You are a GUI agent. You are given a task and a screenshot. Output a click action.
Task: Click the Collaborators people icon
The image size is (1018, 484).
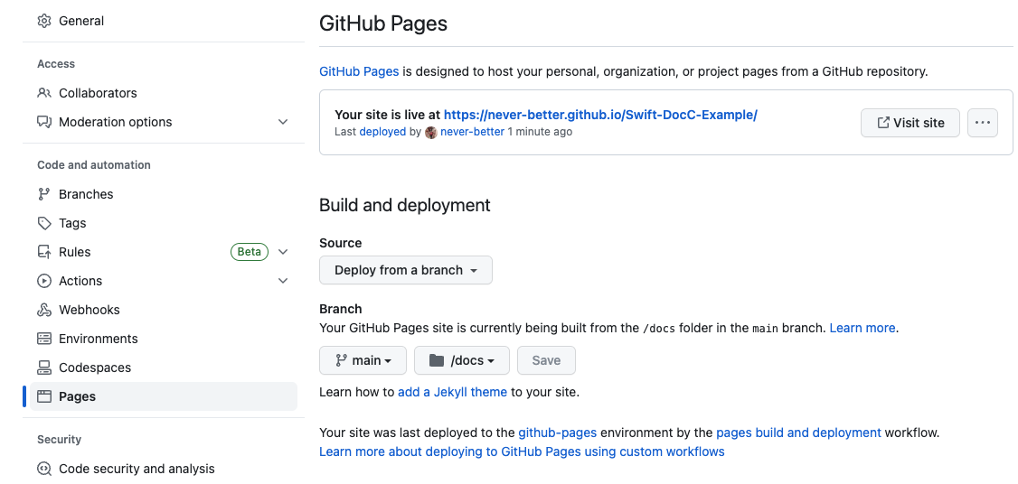pyautogui.click(x=44, y=93)
